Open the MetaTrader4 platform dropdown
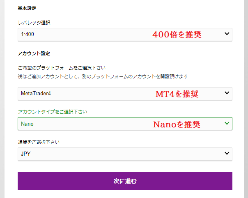The width and height of the screenshot is (248, 198). coord(82,93)
